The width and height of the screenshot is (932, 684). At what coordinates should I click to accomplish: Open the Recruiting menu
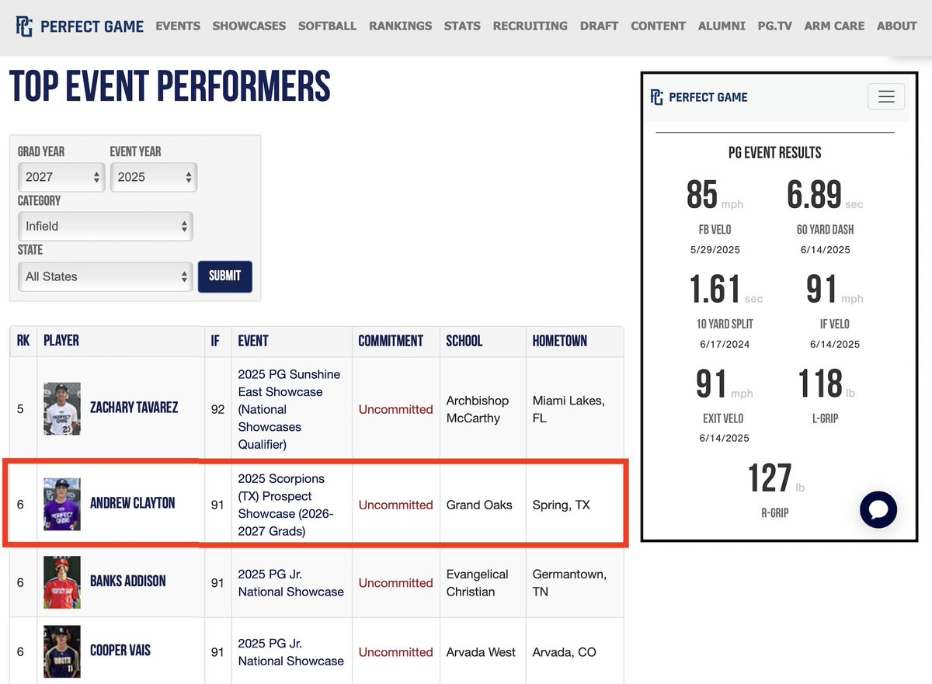530,26
